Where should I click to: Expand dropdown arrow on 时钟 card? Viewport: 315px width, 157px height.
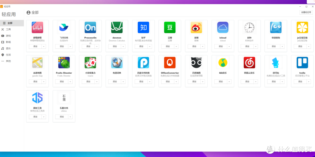(256, 46)
